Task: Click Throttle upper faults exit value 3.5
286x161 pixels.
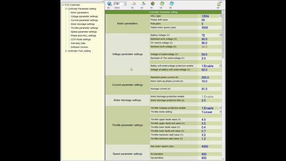Action: [210, 123]
